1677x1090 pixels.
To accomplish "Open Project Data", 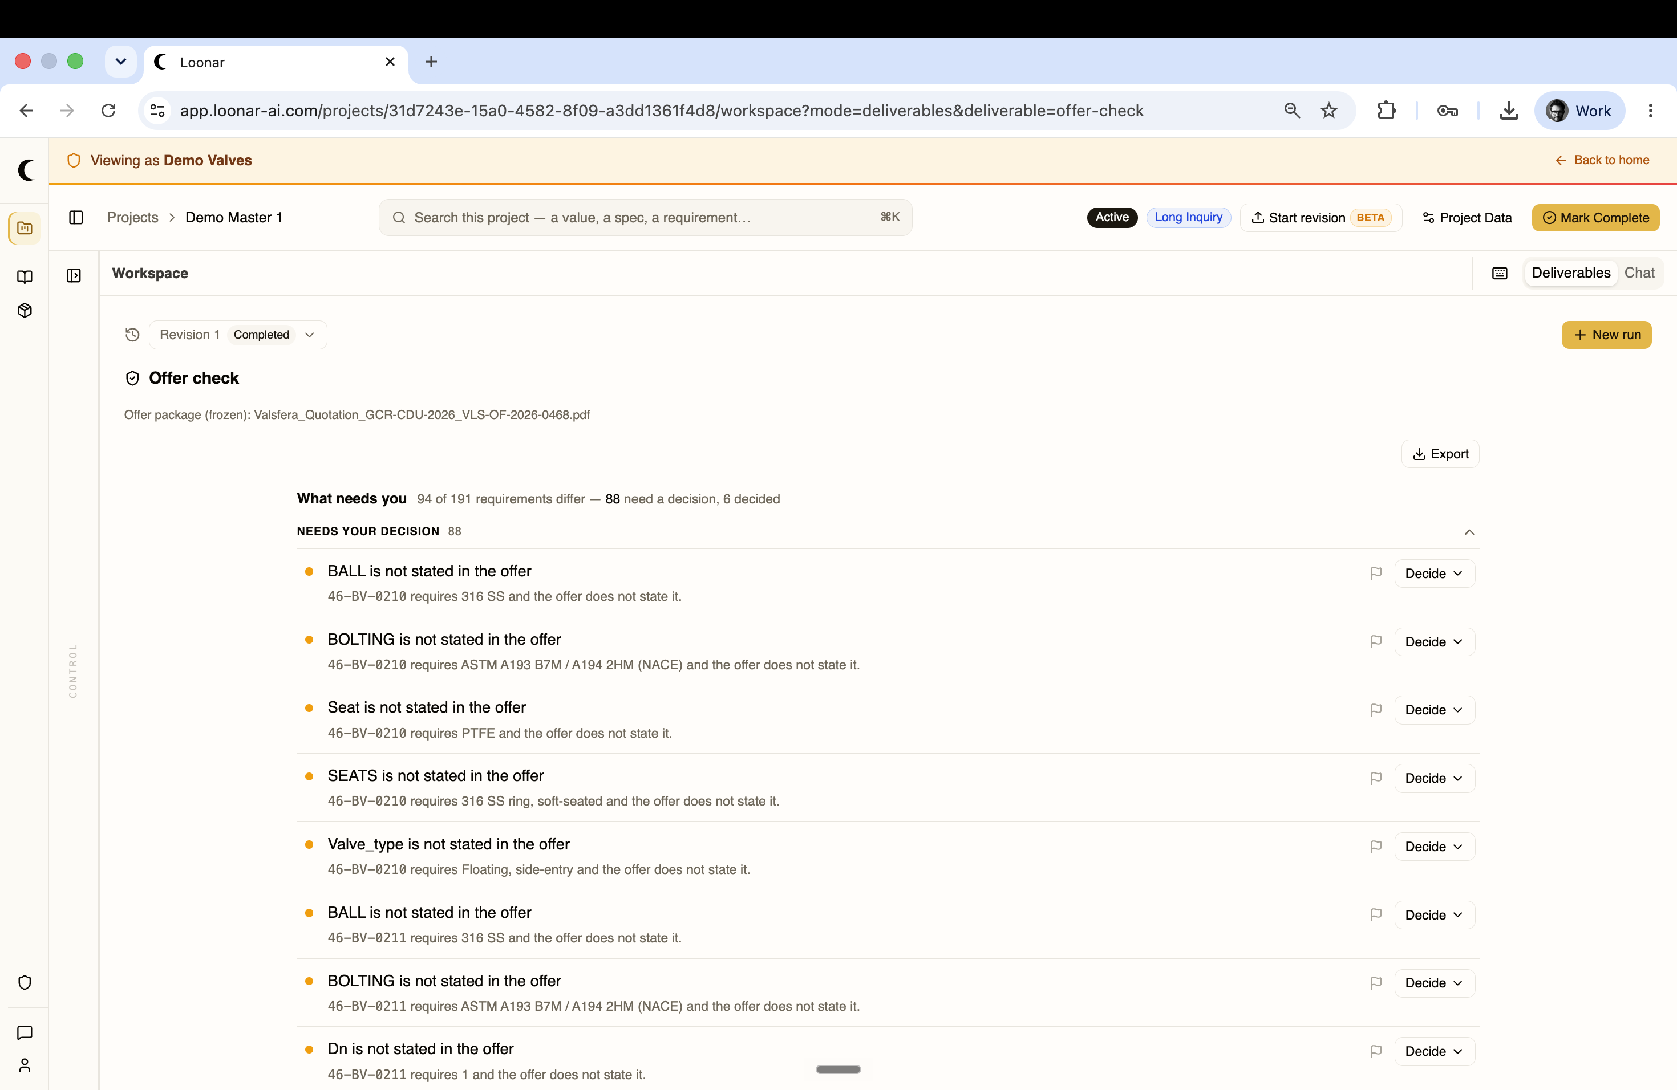I will (1467, 218).
